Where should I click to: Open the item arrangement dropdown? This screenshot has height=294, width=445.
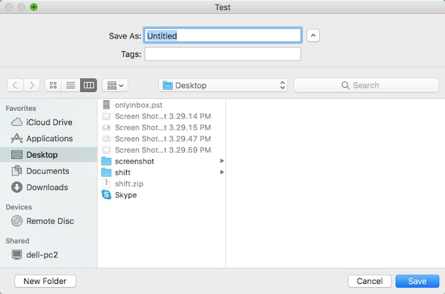point(115,85)
